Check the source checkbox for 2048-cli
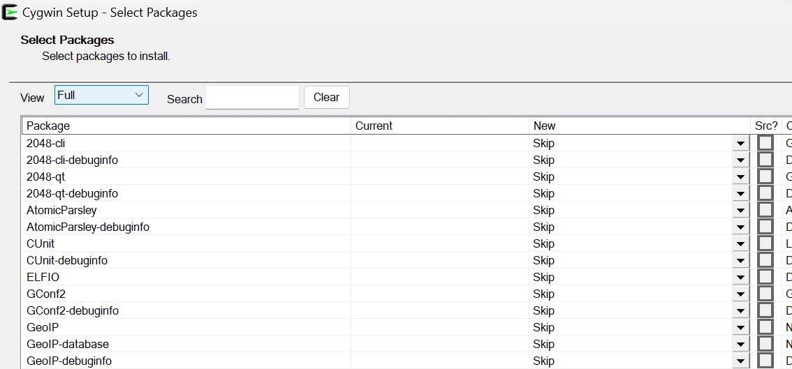 765,143
